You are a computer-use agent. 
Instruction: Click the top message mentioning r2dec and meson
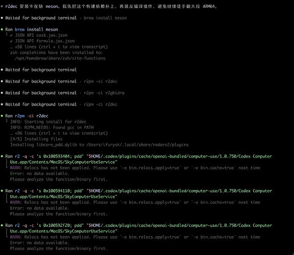tap(111, 6)
